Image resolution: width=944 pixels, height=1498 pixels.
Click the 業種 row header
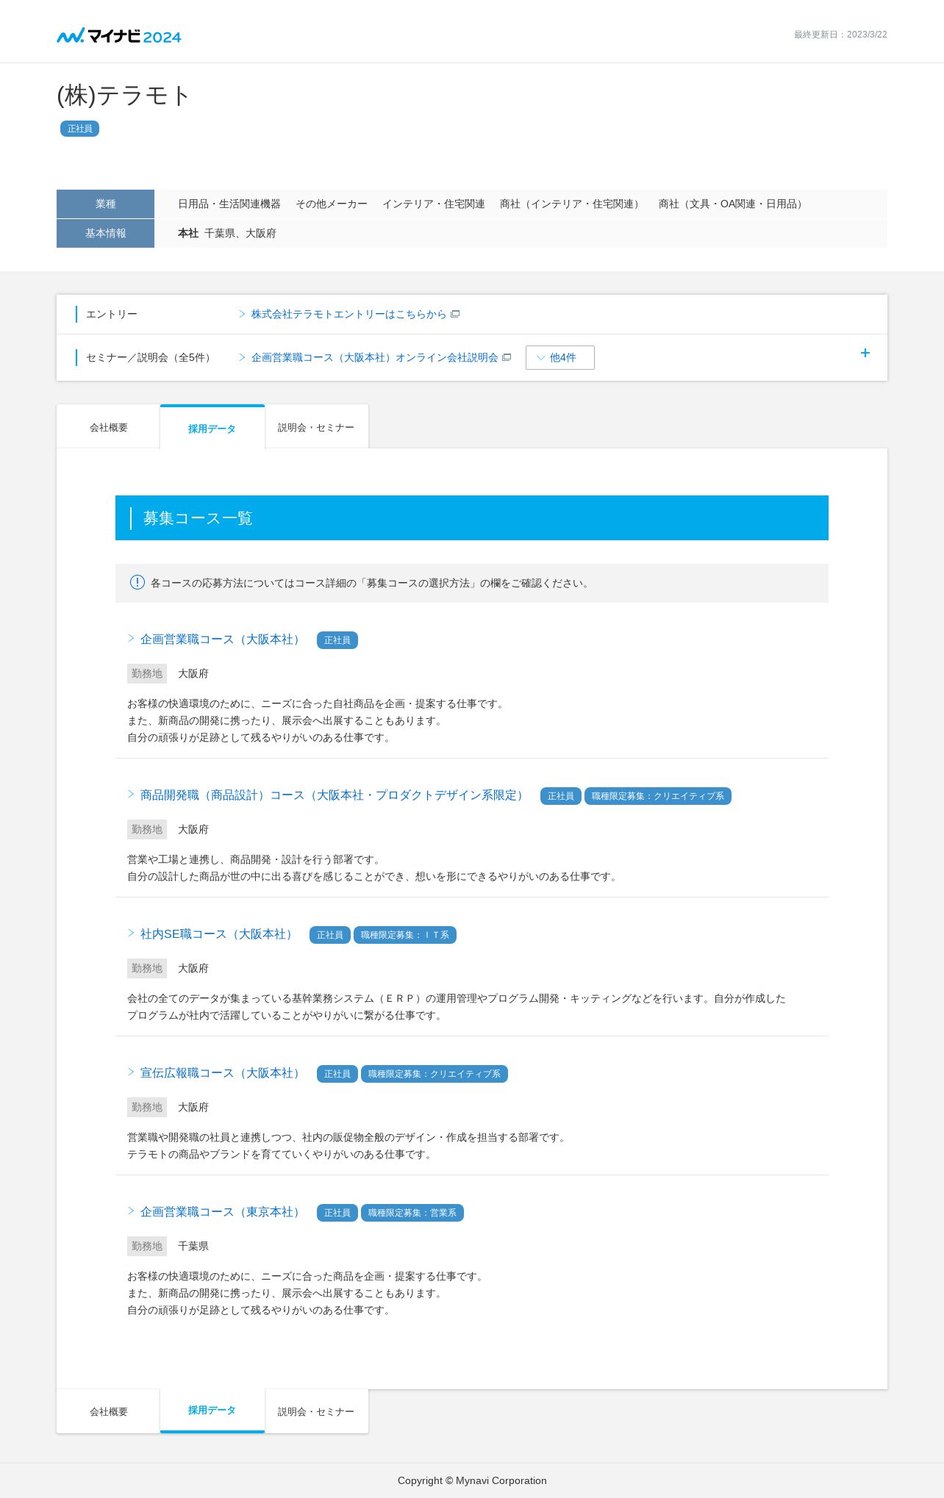[105, 204]
